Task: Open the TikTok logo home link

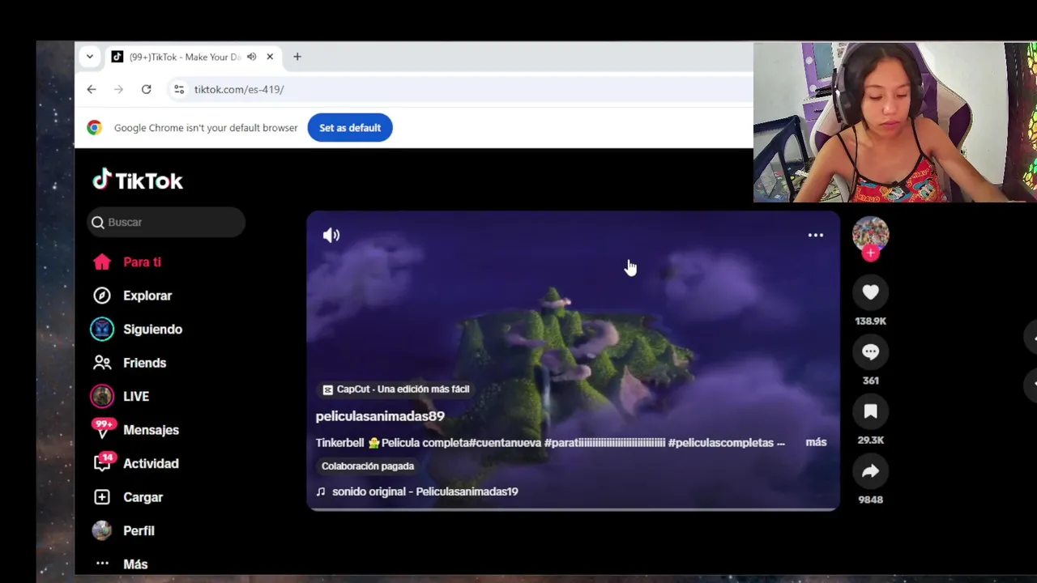Action: pyautogui.click(x=138, y=180)
